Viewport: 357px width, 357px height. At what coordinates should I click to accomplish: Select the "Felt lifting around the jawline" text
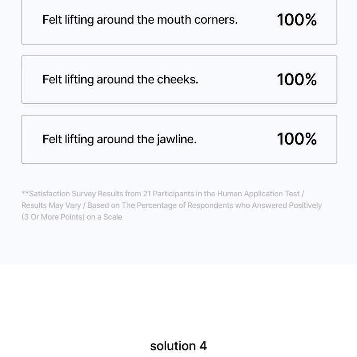pyautogui.click(x=119, y=139)
